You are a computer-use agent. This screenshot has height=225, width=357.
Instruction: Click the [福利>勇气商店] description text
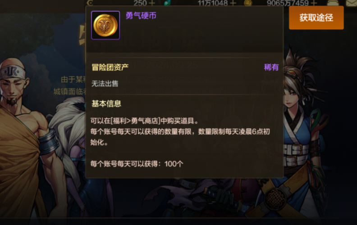[x=136, y=121]
